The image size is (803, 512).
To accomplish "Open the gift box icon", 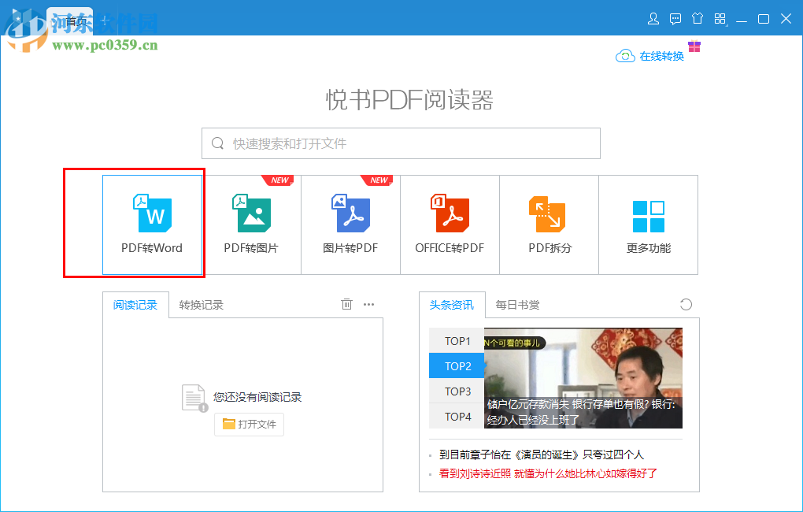I will point(694,46).
